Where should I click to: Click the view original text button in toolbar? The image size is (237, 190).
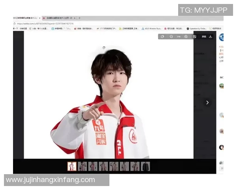point(204,36)
